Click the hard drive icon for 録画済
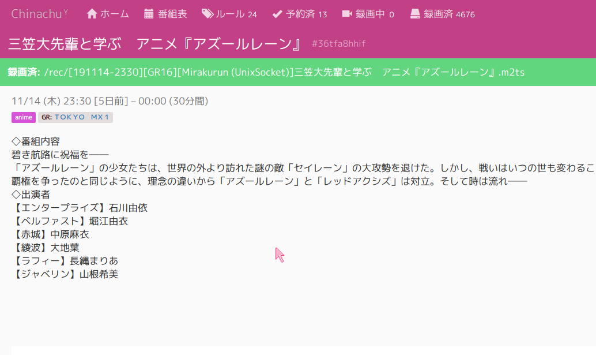Screen dimensions: 596x355 pyautogui.click(x=415, y=14)
